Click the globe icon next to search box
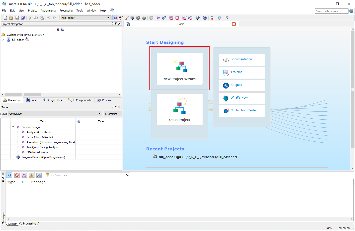Image resolution: width=355 pixels, height=231 pixels. click(x=351, y=11)
